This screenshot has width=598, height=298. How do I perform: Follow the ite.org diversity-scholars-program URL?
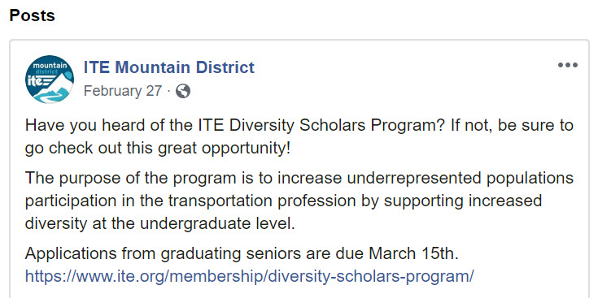[250, 276]
